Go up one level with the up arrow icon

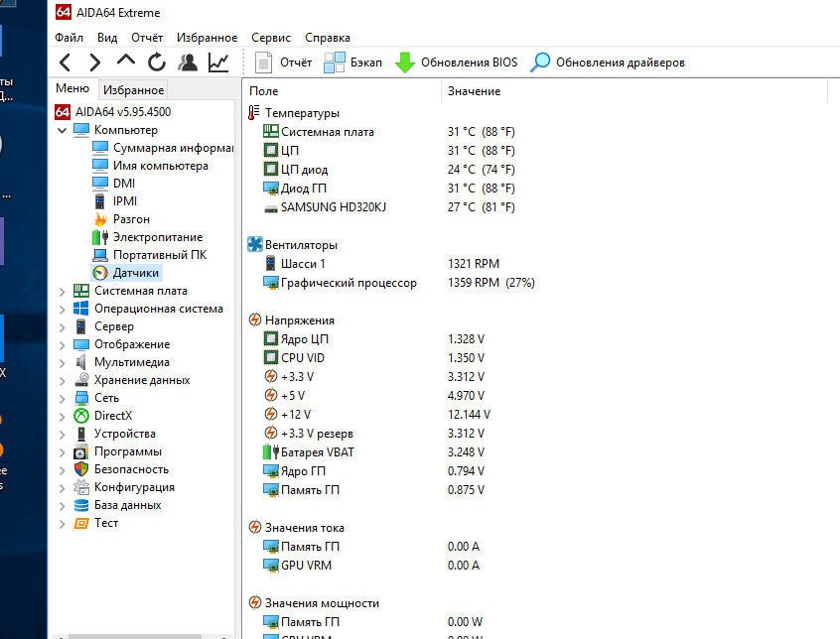126,60
